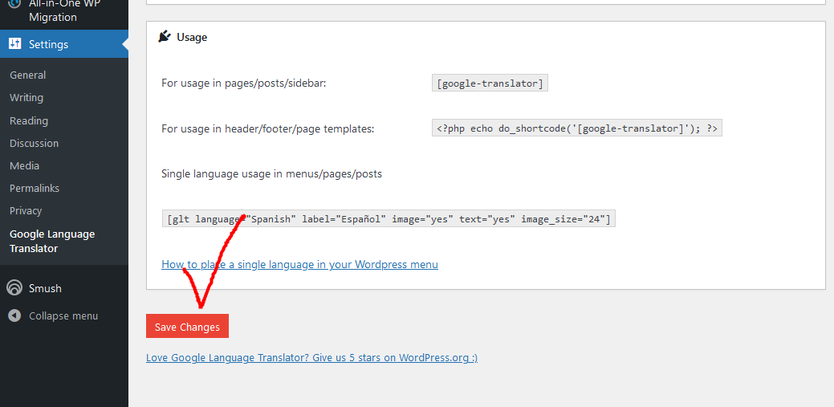
Task: Open the Settings menu item
Action: tap(64, 44)
